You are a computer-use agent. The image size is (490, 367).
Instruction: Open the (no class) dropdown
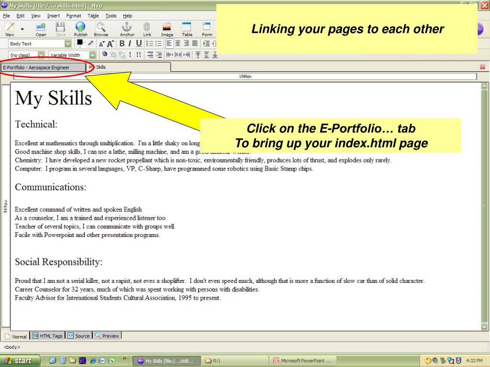coord(41,55)
